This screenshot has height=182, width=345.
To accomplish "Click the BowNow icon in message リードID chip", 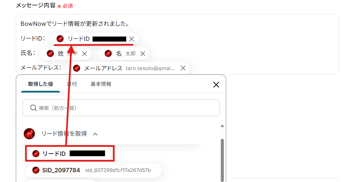I will point(60,39).
